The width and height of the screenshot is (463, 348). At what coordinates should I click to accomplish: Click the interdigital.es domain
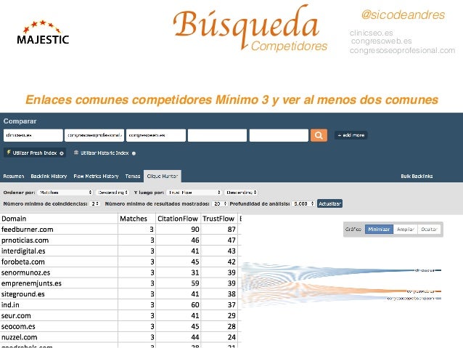(23, 251)
